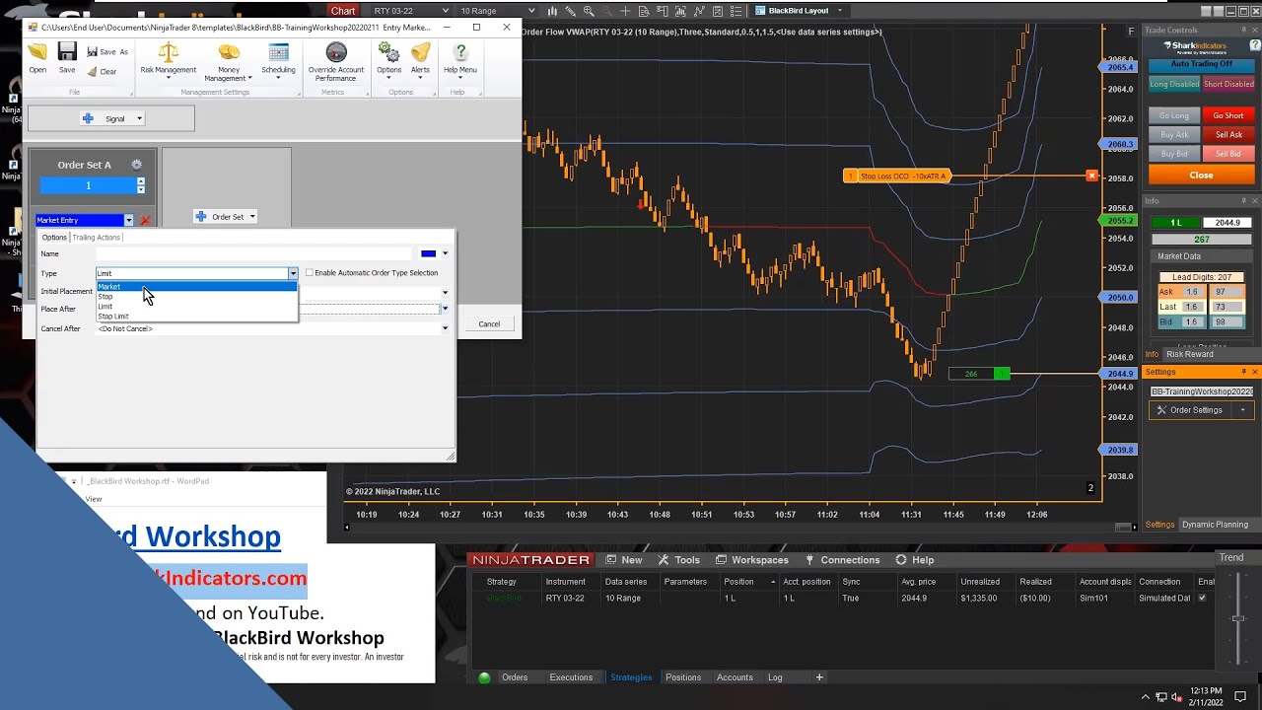
Task: Enable Automatic Order Type Selection checkbox
Action: click(x=309, y=273)
